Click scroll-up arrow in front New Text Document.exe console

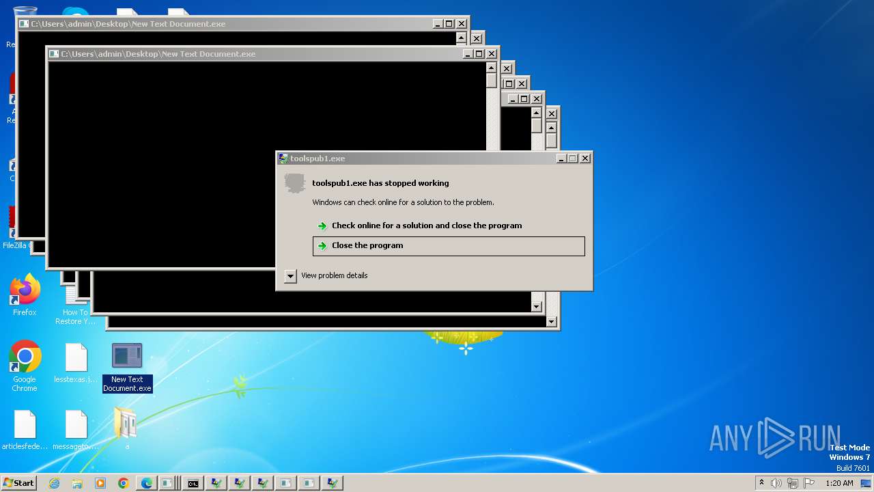pyautogui.click(x=491, y=68)
